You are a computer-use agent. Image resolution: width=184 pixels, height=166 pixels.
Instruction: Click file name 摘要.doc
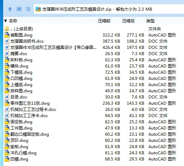[x=19, y=54]
